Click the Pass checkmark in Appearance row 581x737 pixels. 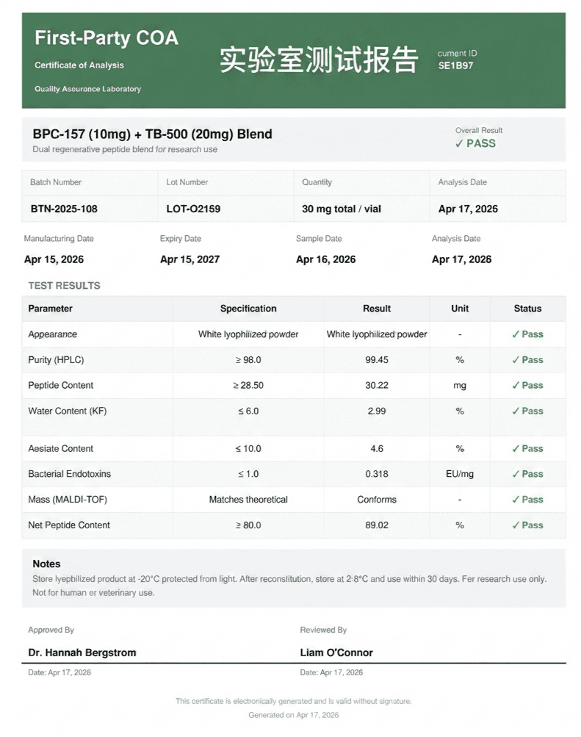click(515, 334)
